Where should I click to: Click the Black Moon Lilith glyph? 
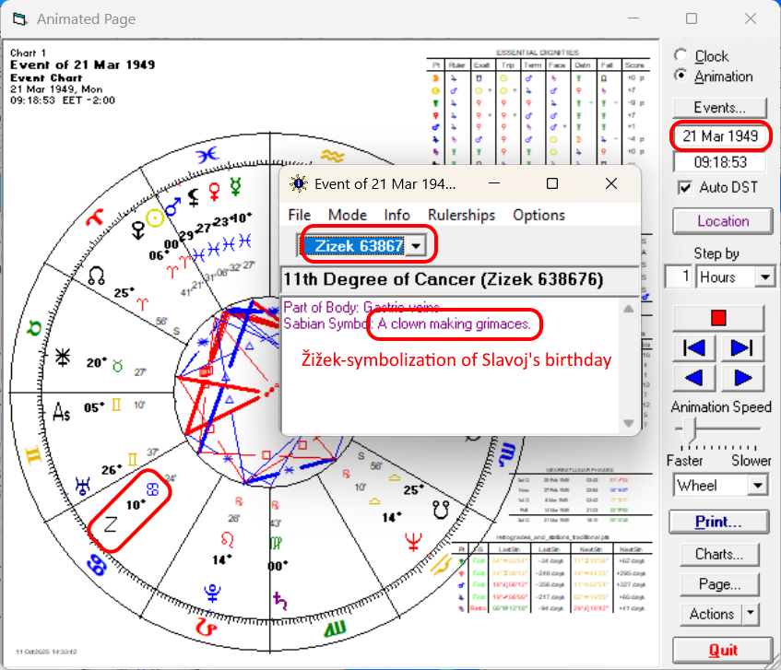194,197
